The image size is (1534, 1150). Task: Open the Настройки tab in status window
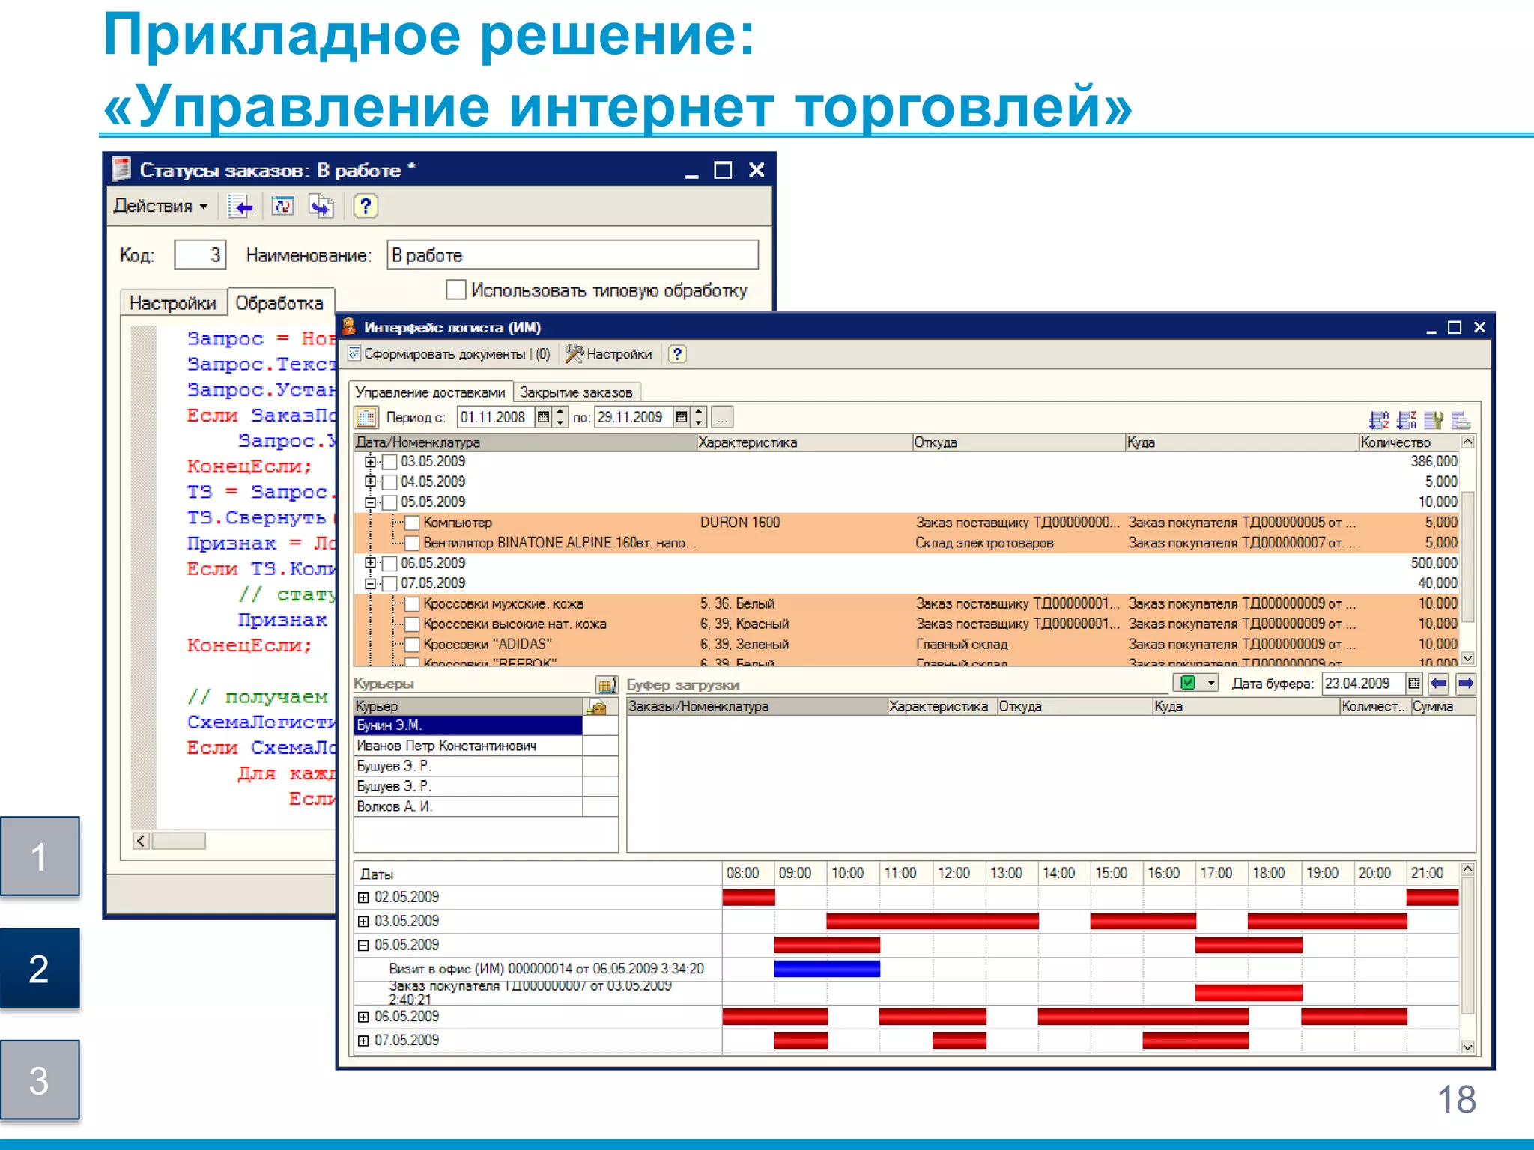pos(172,303)
